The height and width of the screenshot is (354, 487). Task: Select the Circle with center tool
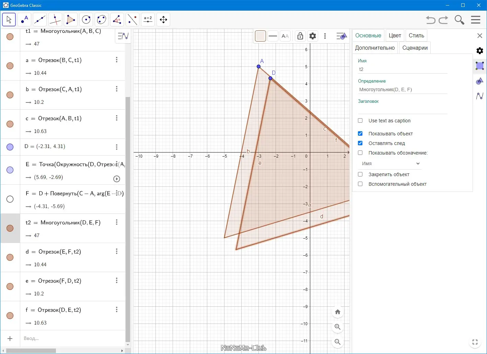coord(86,20)
